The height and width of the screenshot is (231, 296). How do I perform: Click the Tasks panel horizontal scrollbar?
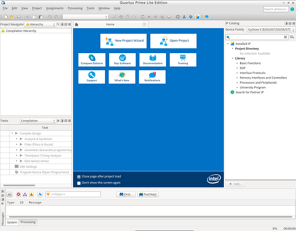tap(19, 185)
